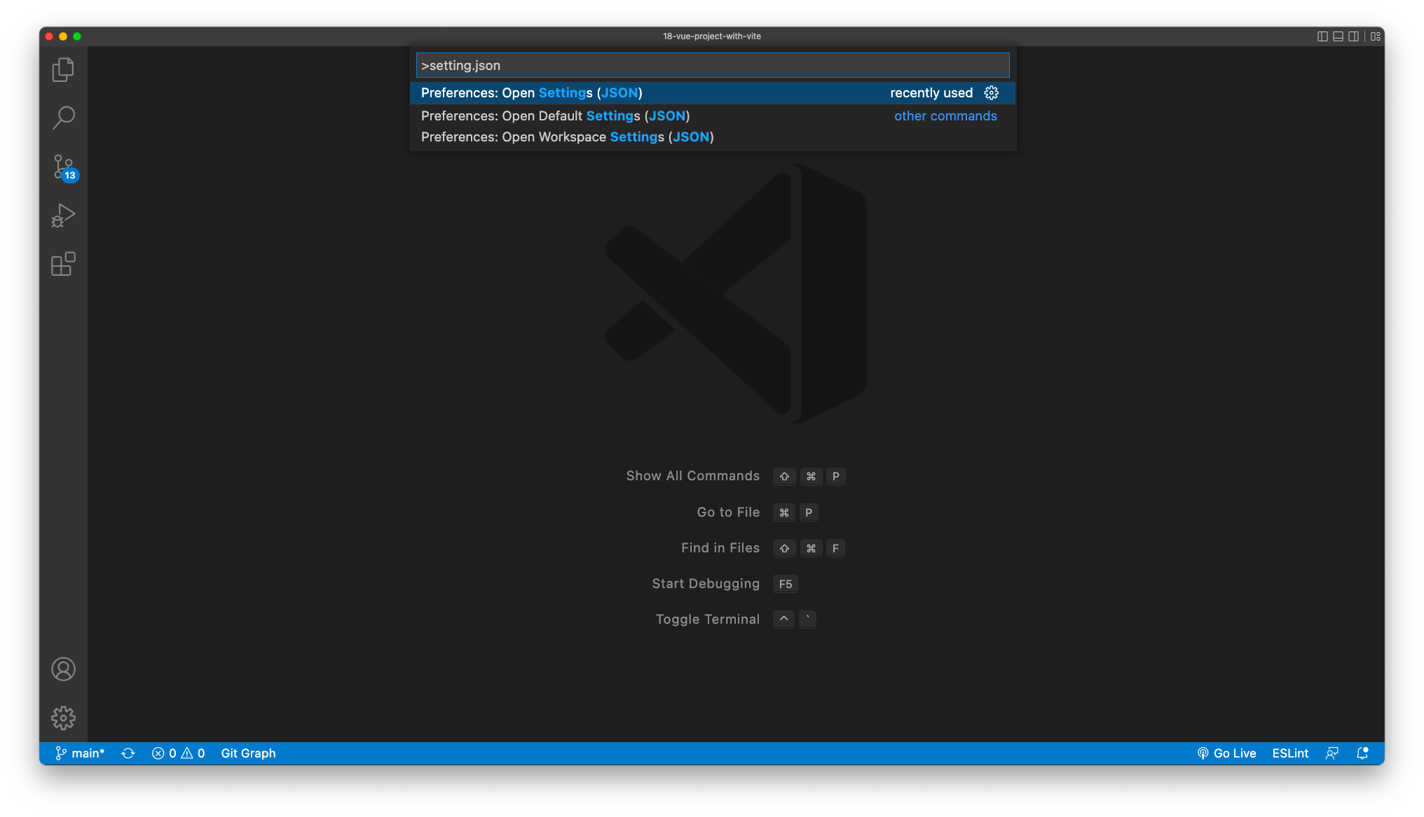Click the main* branch selector
Screen dimensions: 1424x817
(x=80, y=753)
